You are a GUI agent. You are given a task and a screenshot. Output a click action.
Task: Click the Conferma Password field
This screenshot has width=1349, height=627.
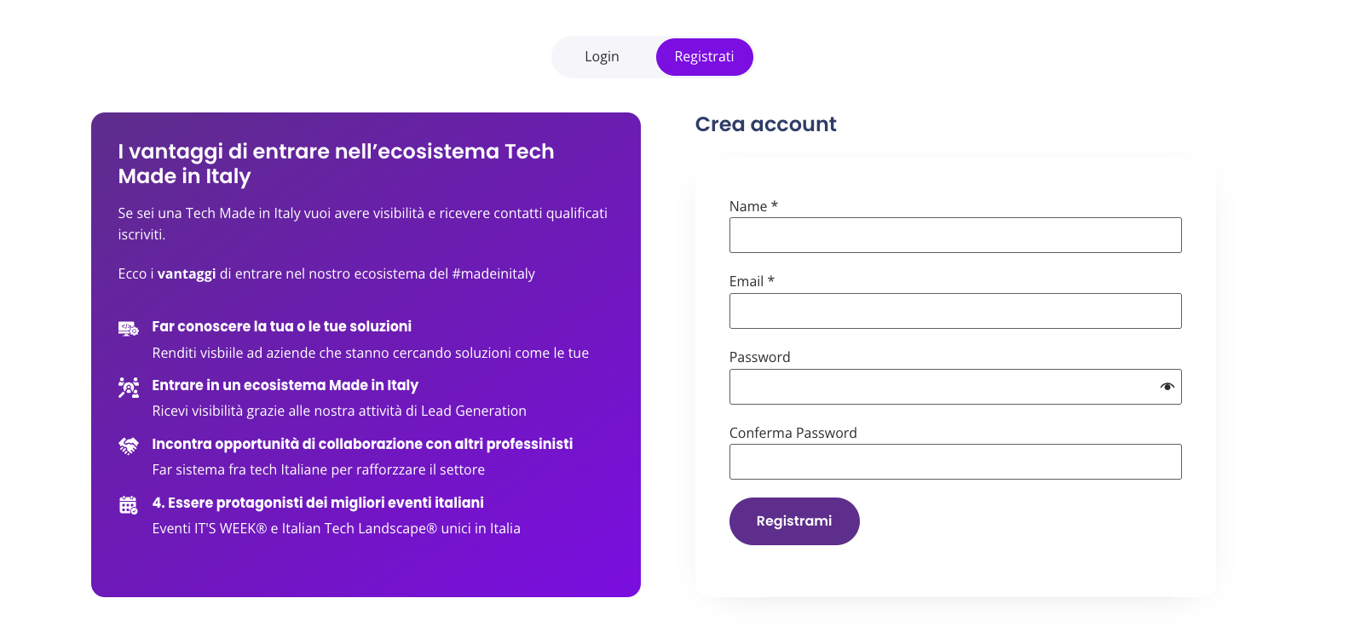tap(955, 462)
